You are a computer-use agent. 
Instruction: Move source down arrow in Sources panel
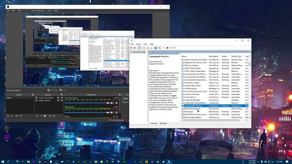pyautogui.click(x=54, y=116)
